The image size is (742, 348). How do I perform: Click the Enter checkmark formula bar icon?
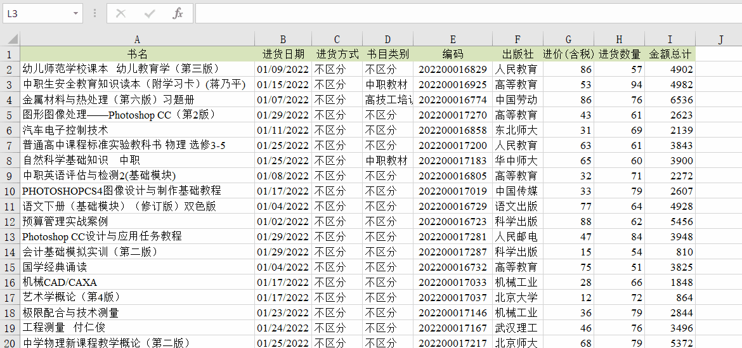(150, 13)
